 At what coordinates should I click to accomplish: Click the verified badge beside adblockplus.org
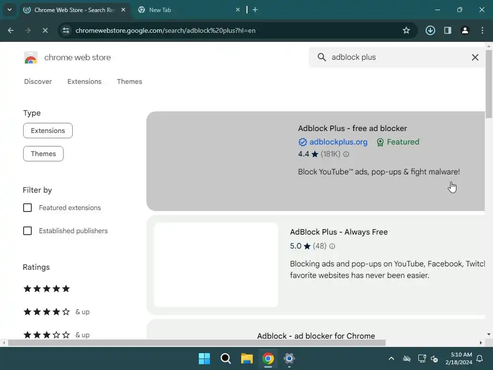302,142
